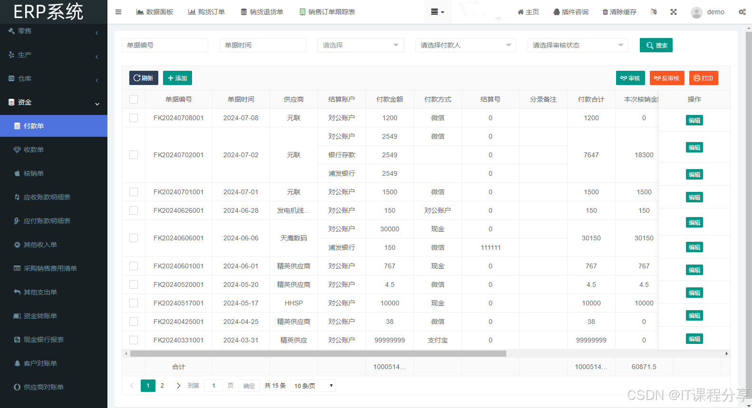Viewport: 752px width, 408px height.
Task: Click the horizontal table scrollbar
Action: pos(318,353)
